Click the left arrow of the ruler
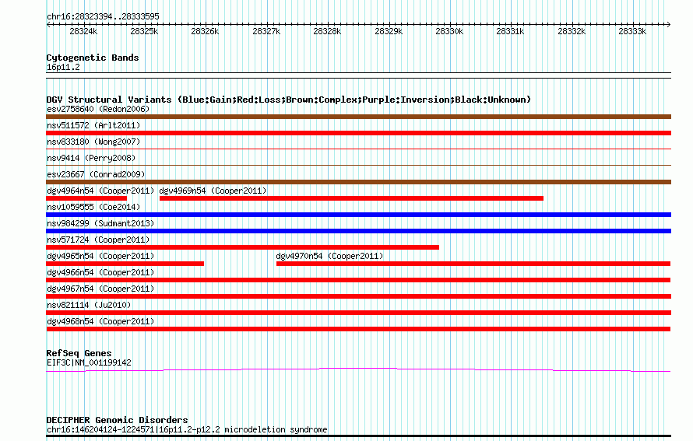Viewport: 693px width, 441px height. 48,24
